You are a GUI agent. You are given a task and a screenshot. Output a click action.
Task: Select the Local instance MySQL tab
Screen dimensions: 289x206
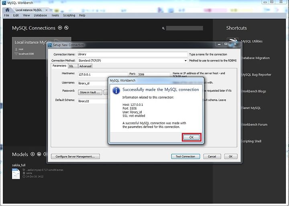[29, 10]
